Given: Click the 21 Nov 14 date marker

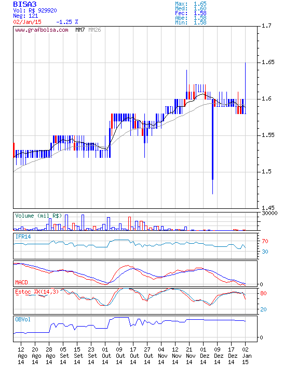Looking at the screenshot, I should [191, 356].
